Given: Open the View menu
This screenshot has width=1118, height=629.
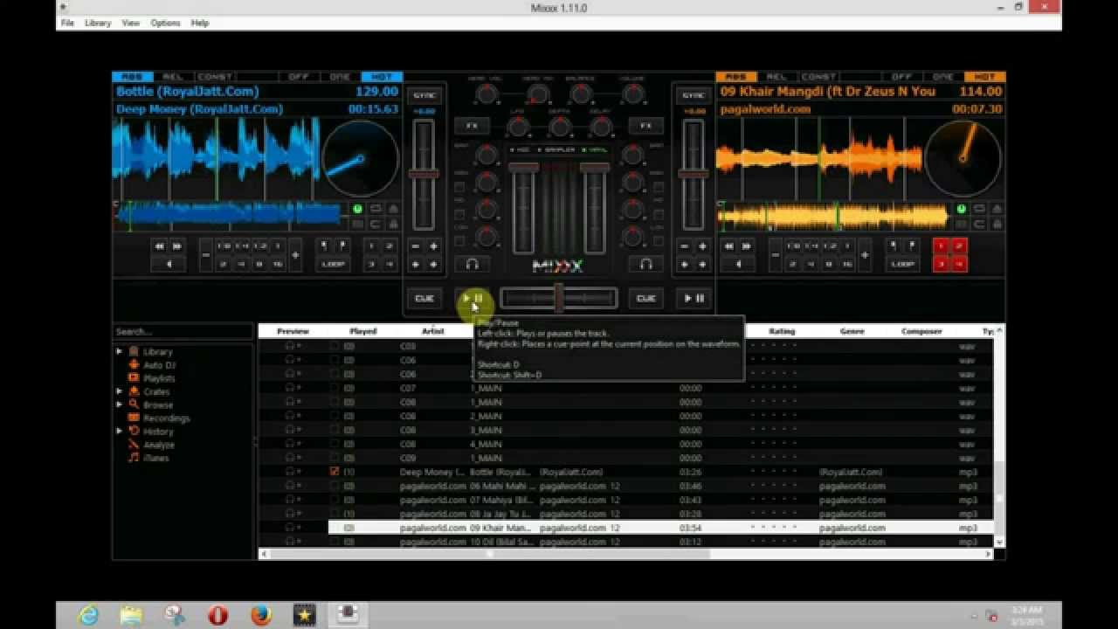Looking at the screenshot, I should click(x=130, y=23).
